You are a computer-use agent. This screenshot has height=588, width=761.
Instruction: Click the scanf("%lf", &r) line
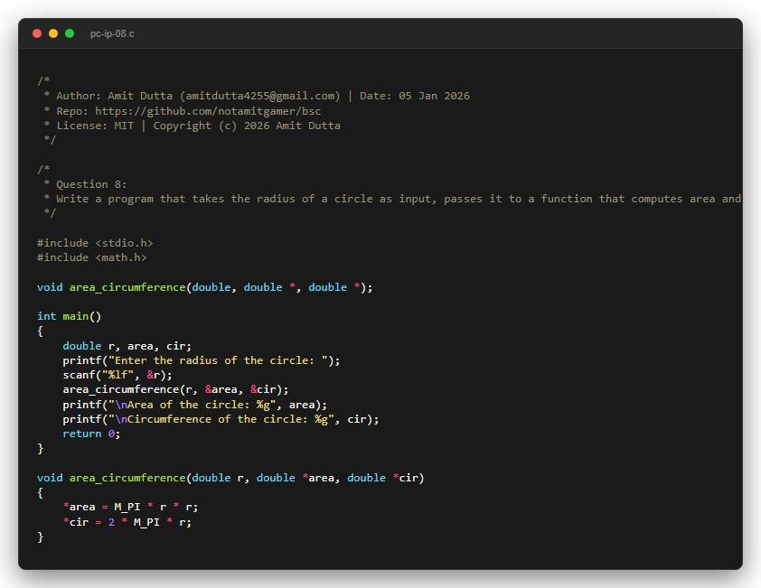[117, 375]
